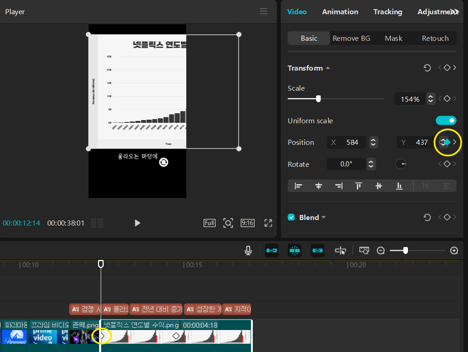The height and width of the screenshot is (352, 468).
Task: Switch to the Tracking tab
Action: 388,12
